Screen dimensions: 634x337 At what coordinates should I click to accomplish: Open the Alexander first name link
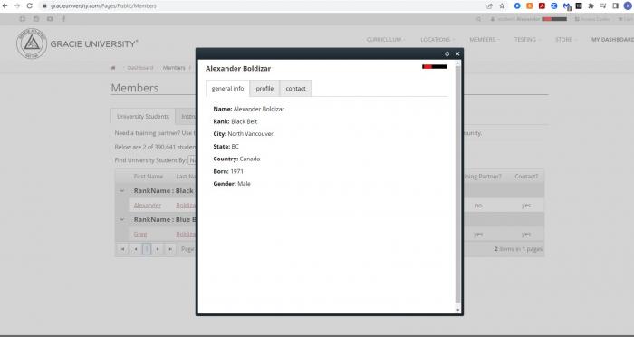tap(147, 206)
